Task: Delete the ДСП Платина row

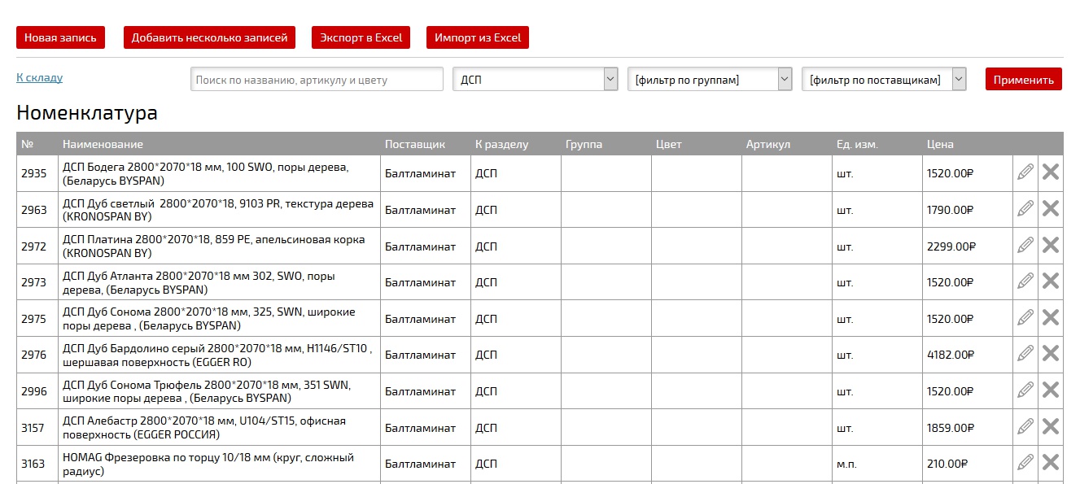Action: [x=1051, y=245]
